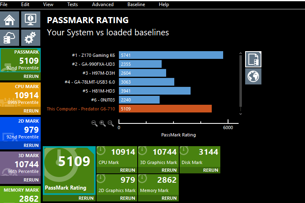Click RERUN under the 2D Graphics Mark tile
The height and width of the screenshot is (203, 305).
127,198
